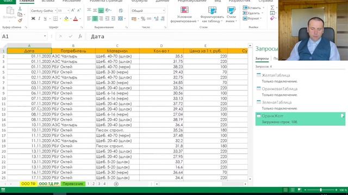Activate the Format Painter brush

[20, 21]
